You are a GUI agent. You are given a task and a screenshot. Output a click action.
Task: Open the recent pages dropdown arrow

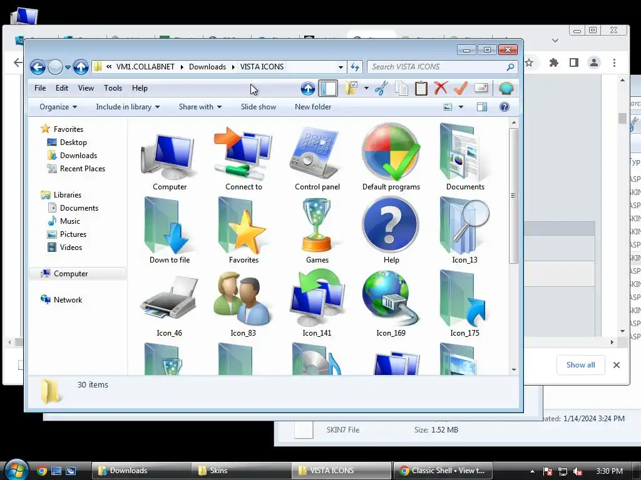(68, 67)
